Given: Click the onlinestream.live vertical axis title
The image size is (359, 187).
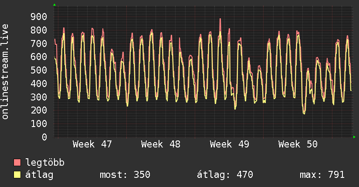Looking at the screenshot, I should 5,72.
